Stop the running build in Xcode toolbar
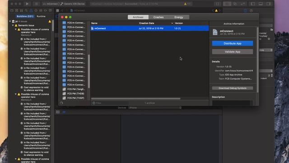The image size is (289, 163). click(x=36, y=4)
